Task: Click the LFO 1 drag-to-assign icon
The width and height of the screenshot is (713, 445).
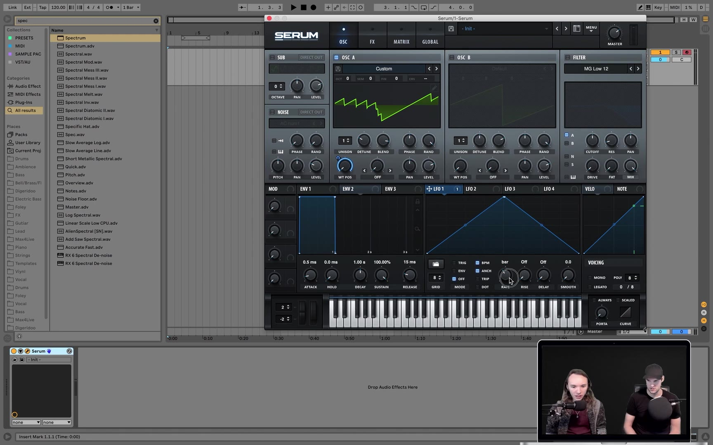Action: tap(429, 189)
